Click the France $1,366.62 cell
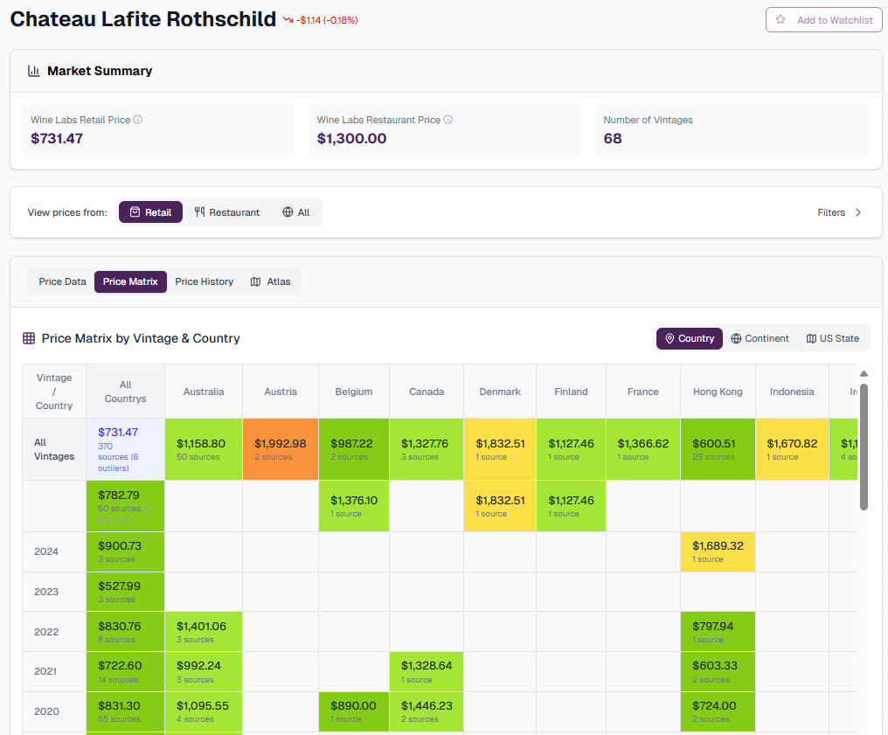Viewport: 888px width, 735px height. click(x=642, y=449)
